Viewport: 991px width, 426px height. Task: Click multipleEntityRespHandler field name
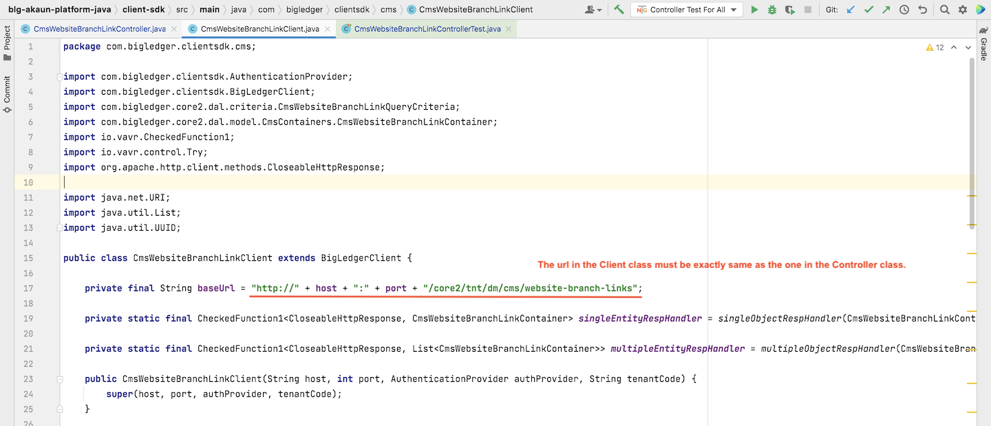[x=678, y=349]
